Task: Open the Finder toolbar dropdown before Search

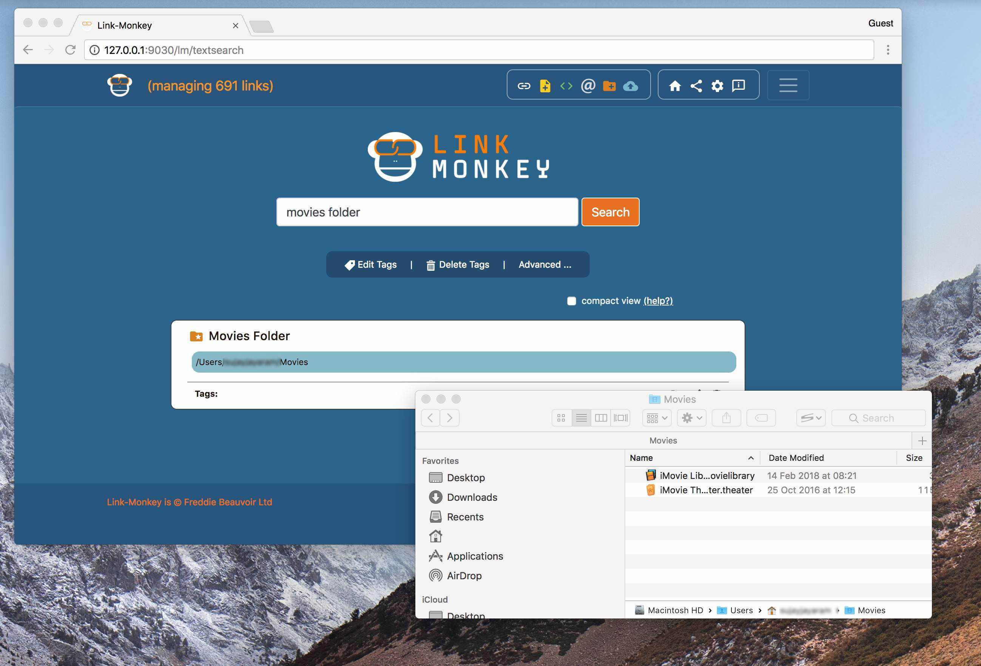Action: coord(811,418)
